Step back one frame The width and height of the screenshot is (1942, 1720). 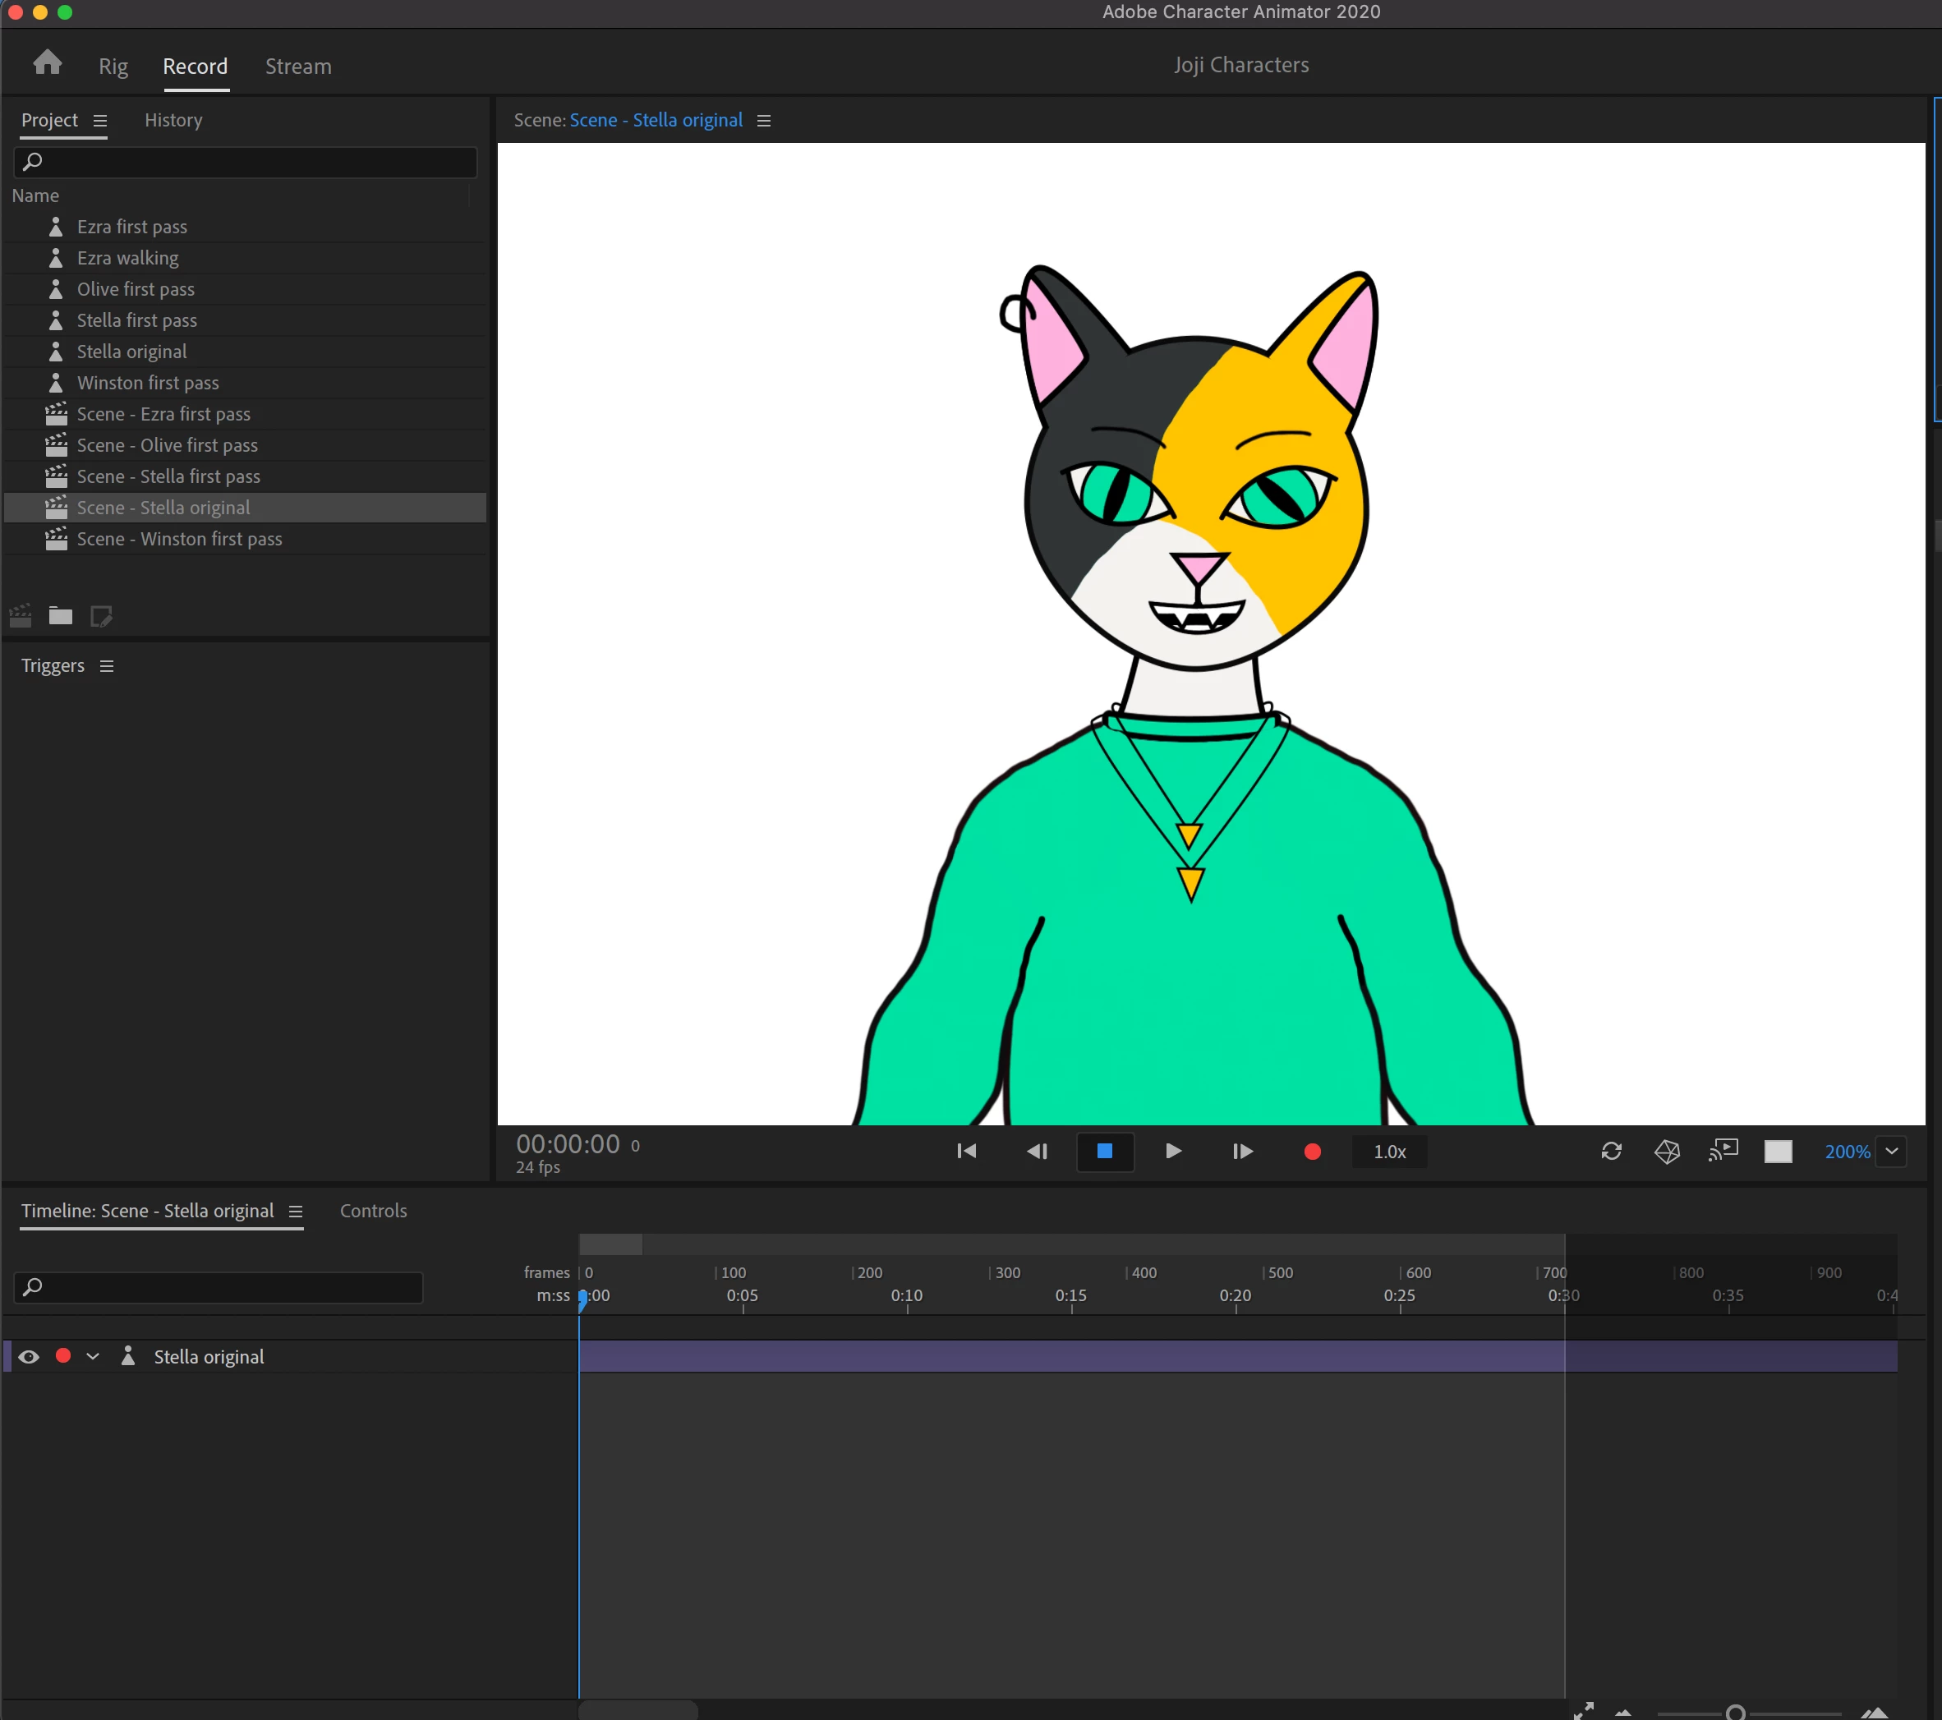(1037, 1151)
